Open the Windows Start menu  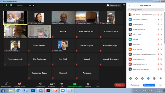click(3, 91)
